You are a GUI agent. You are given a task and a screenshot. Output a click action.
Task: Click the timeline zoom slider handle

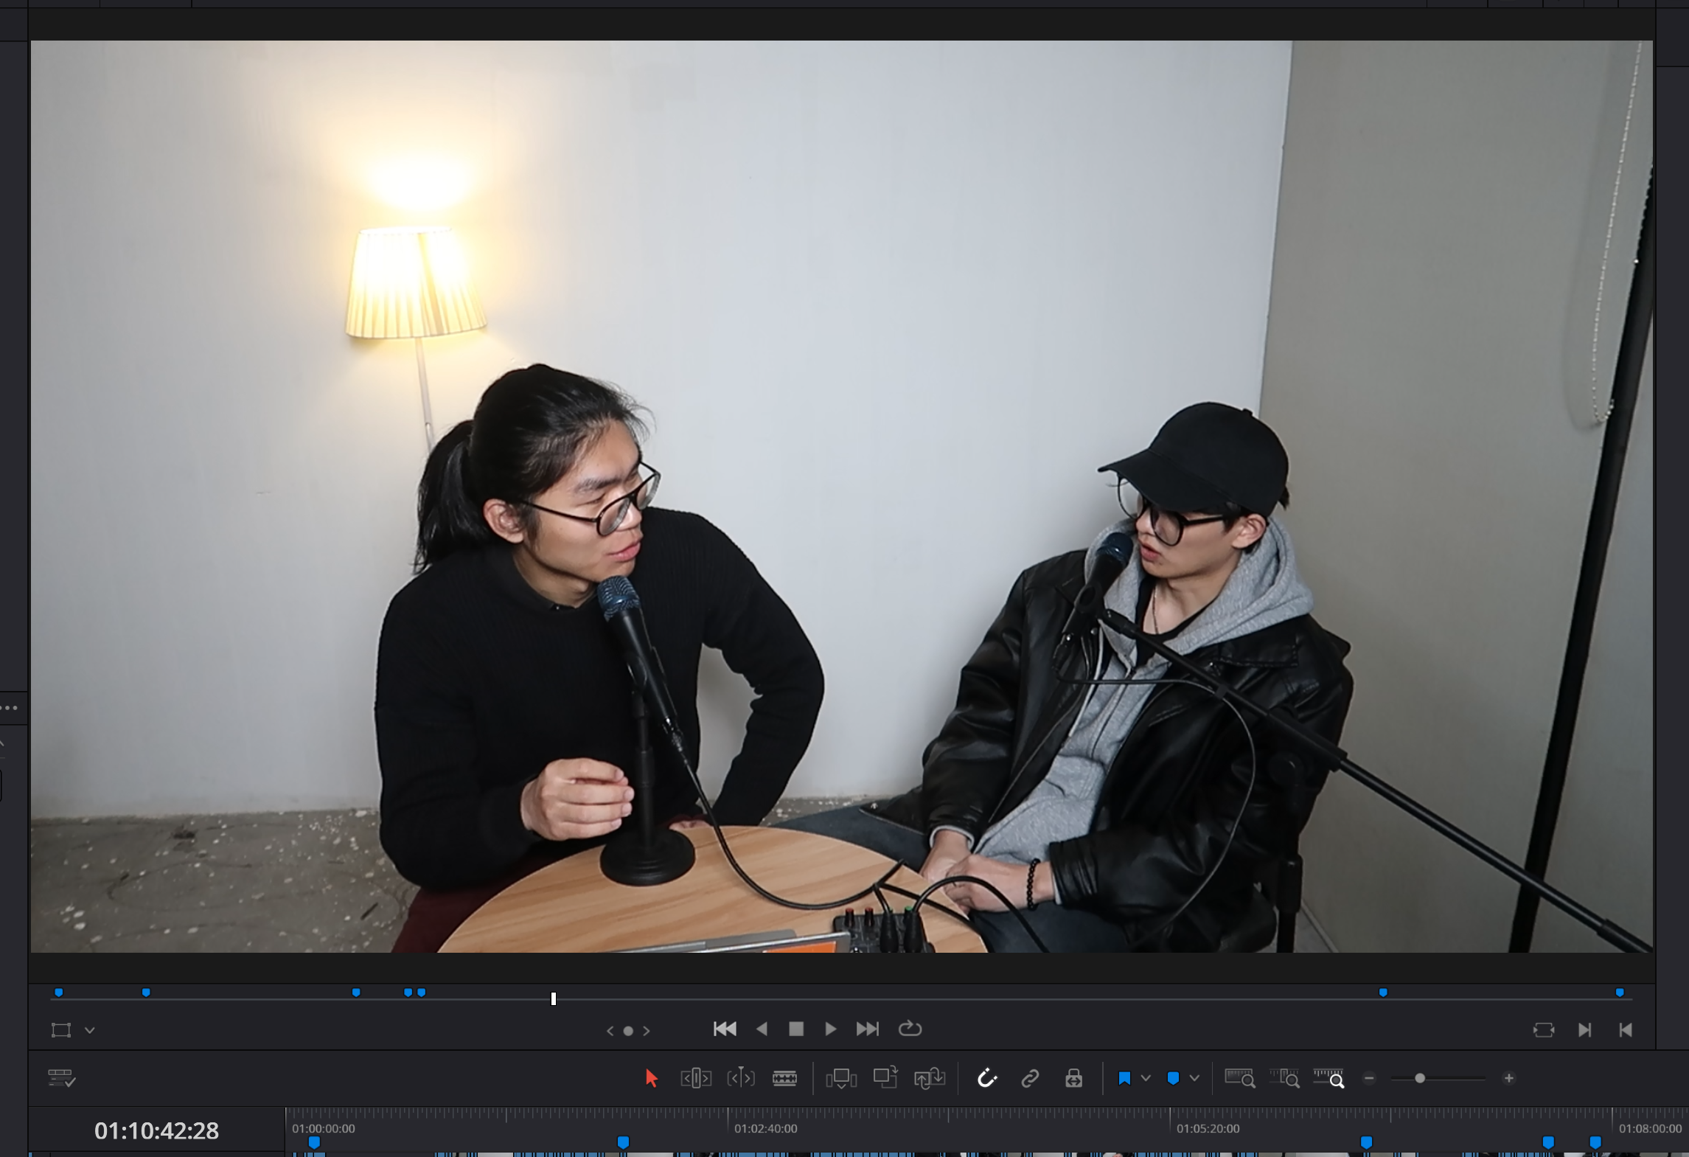(1419, 1078)
